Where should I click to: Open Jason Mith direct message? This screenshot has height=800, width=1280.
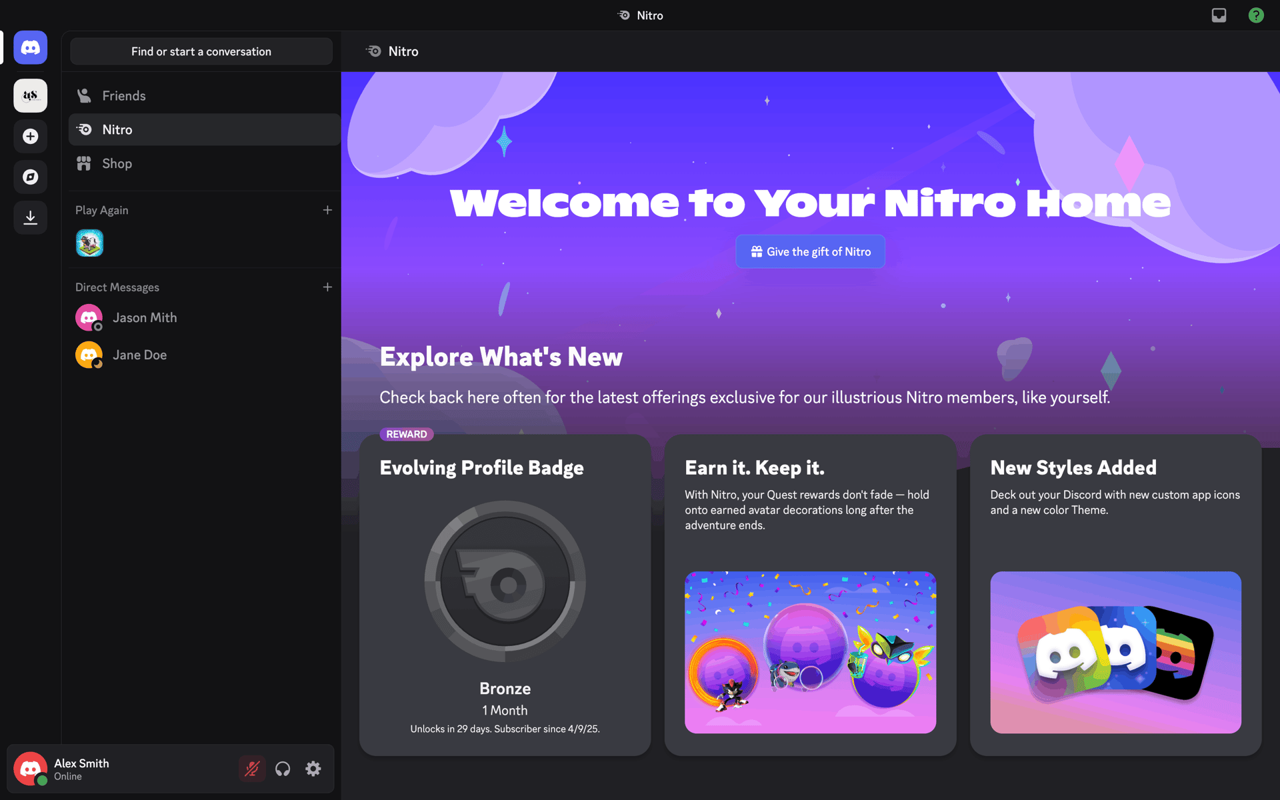tap(204, 317)
